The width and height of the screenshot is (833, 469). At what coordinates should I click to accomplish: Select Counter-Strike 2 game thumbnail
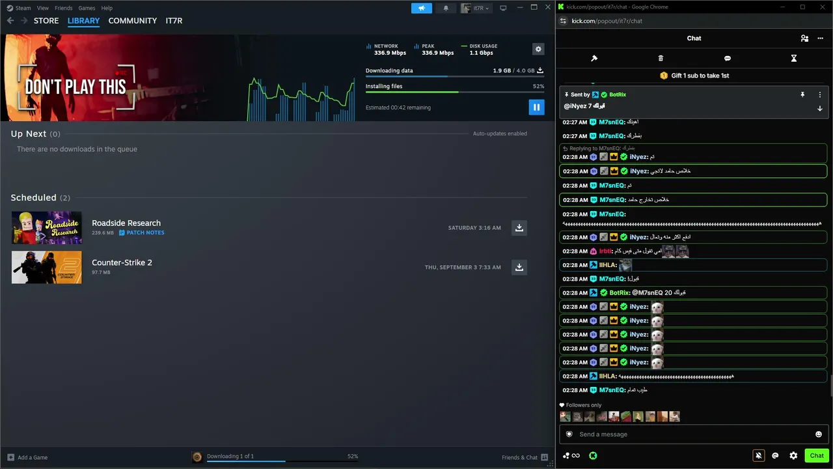(x=47, y=267)
